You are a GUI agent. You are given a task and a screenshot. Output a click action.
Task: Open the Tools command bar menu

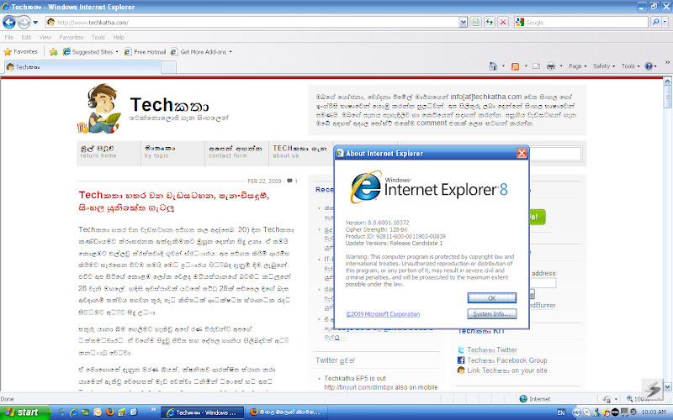coord(630,66)
